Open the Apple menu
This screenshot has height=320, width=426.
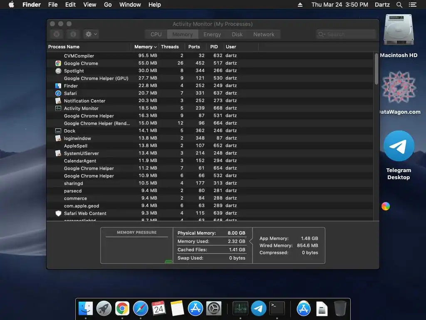coord(11,5)
